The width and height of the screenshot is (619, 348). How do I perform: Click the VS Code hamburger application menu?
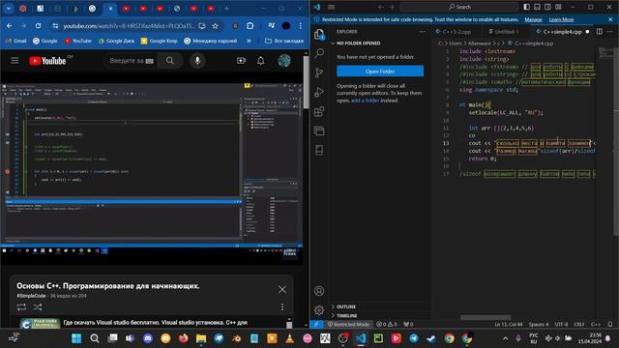(x=332, y=7)
